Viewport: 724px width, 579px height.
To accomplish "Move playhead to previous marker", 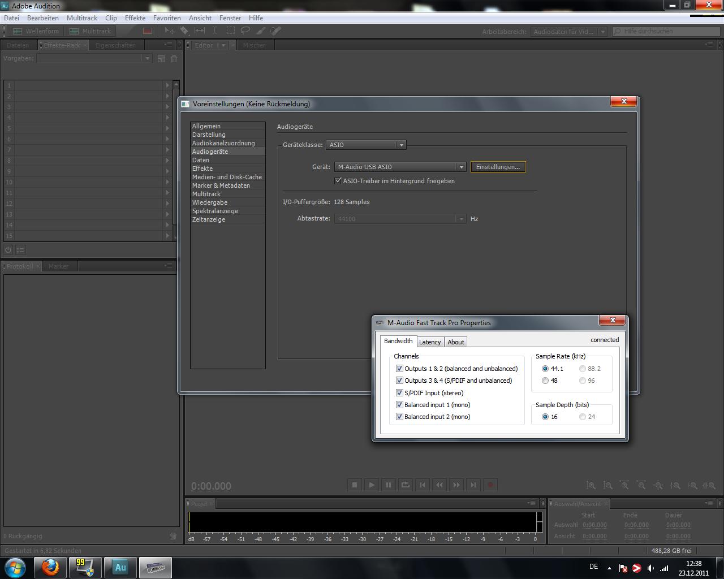I will [x=423, y=485].
